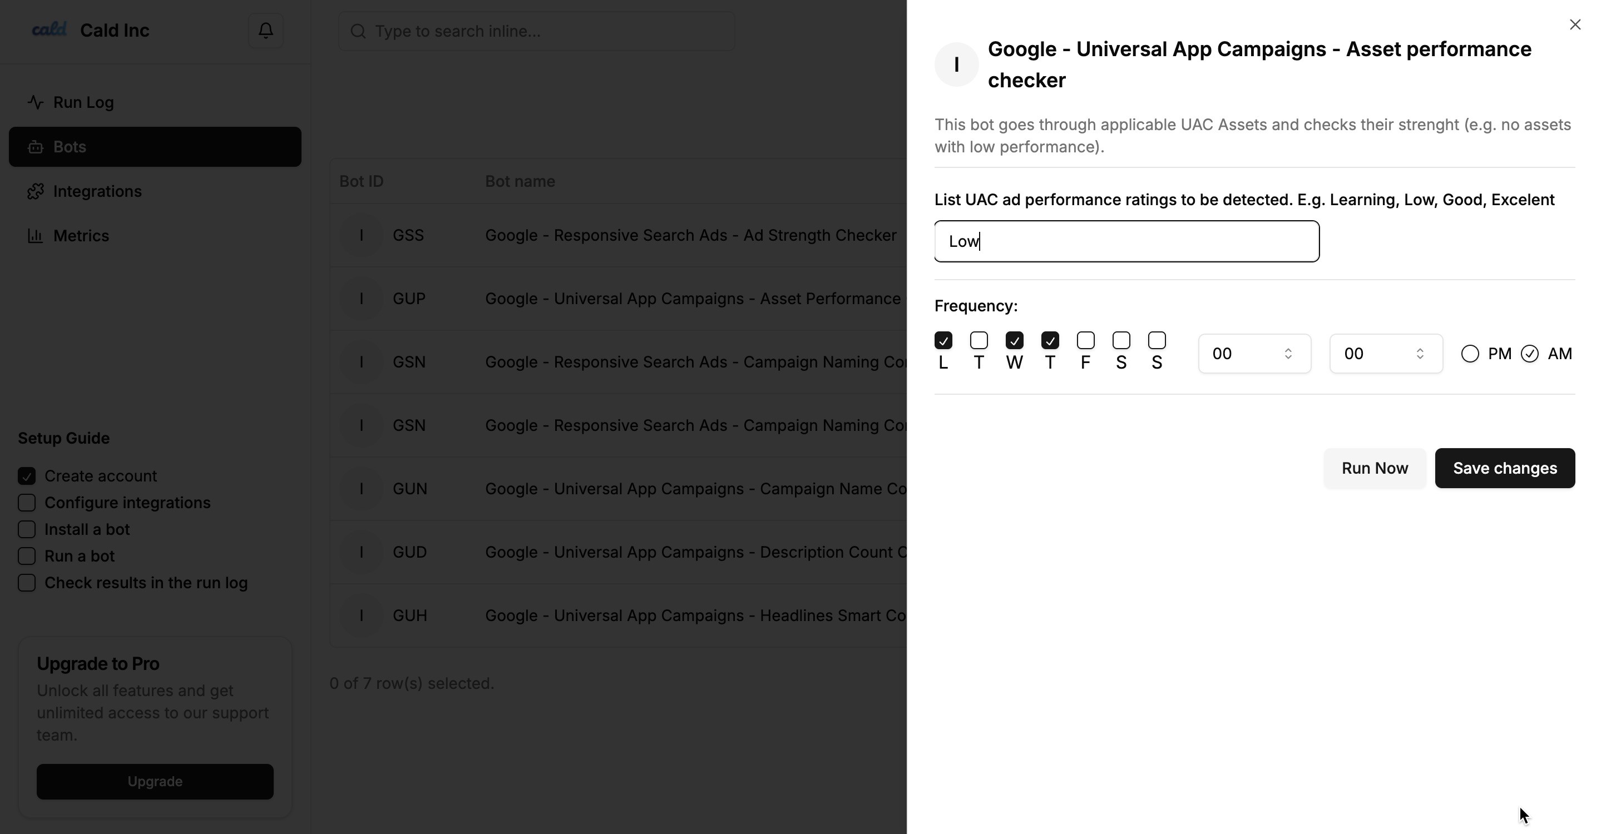Click the Run Now button
This screenshot has height=834, width=1601.
click(1375, 468)
